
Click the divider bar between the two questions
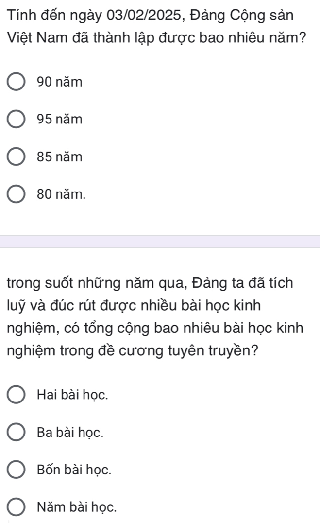pos(160,242)
